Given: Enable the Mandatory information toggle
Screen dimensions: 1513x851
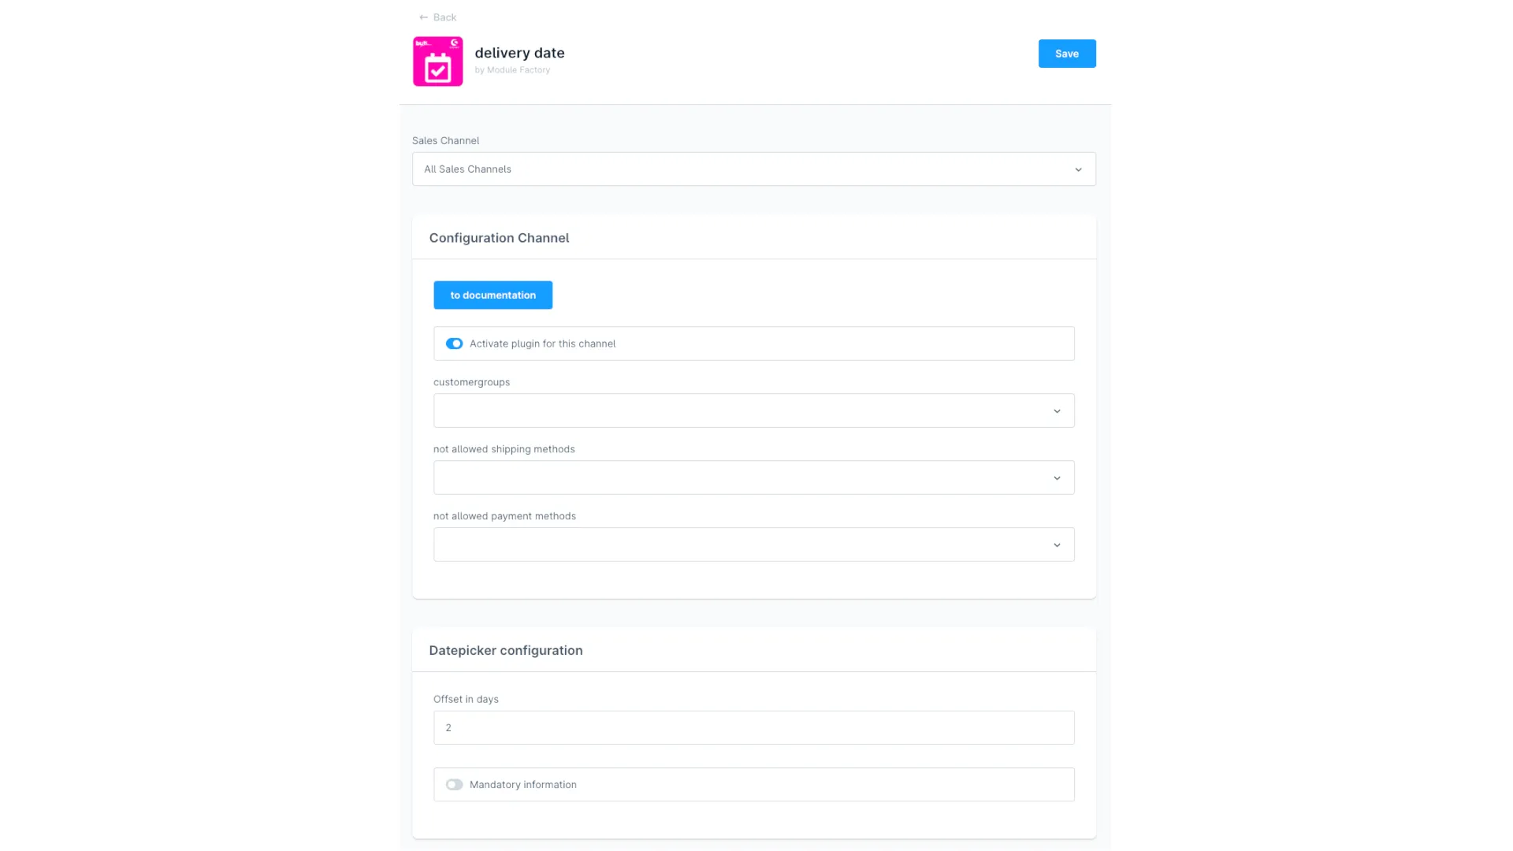Looking at the screenshot, I should tap(454, 784).
